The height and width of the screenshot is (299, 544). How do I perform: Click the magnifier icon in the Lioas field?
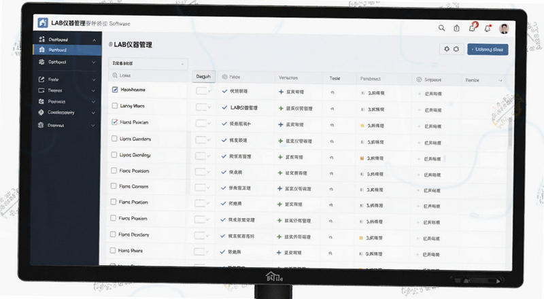point(115,75)
